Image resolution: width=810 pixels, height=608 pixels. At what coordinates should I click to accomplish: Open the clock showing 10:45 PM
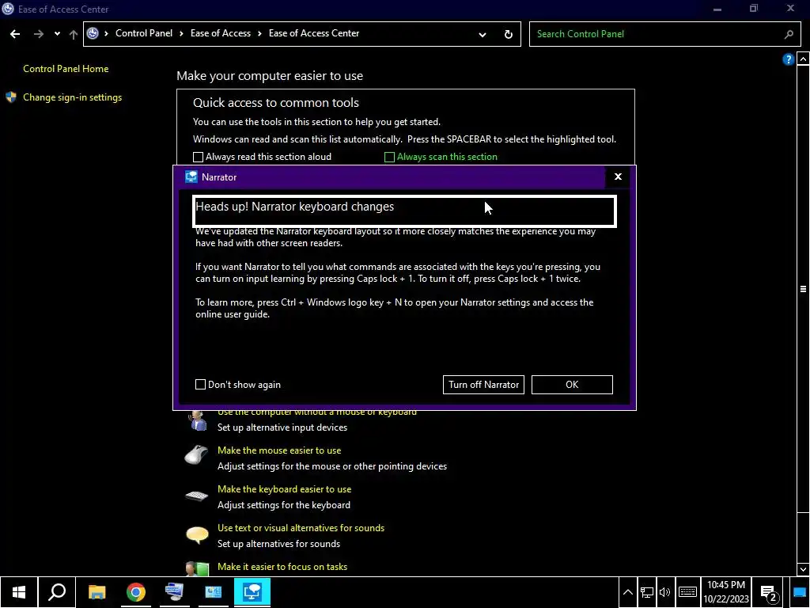click(x=726, y=592)
